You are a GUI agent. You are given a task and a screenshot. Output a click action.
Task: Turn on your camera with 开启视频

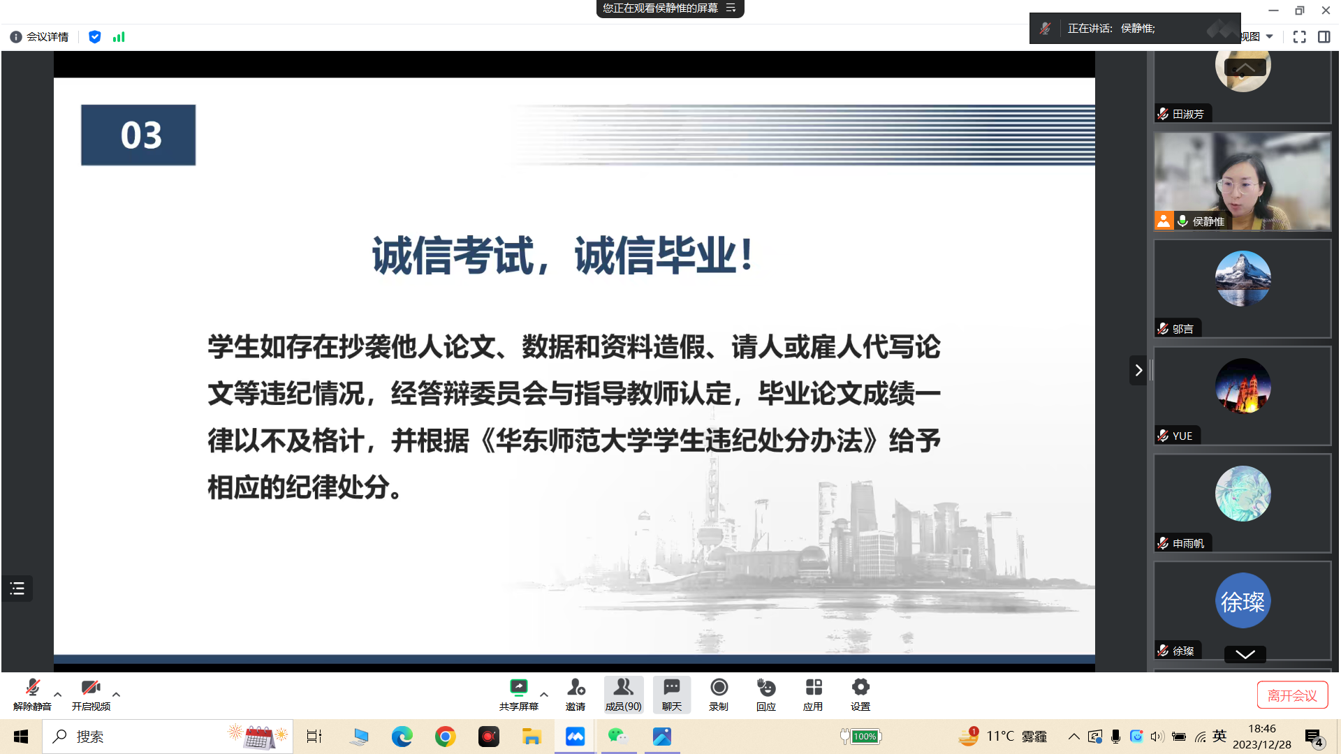pyautogui.click(x=90, y=694)
